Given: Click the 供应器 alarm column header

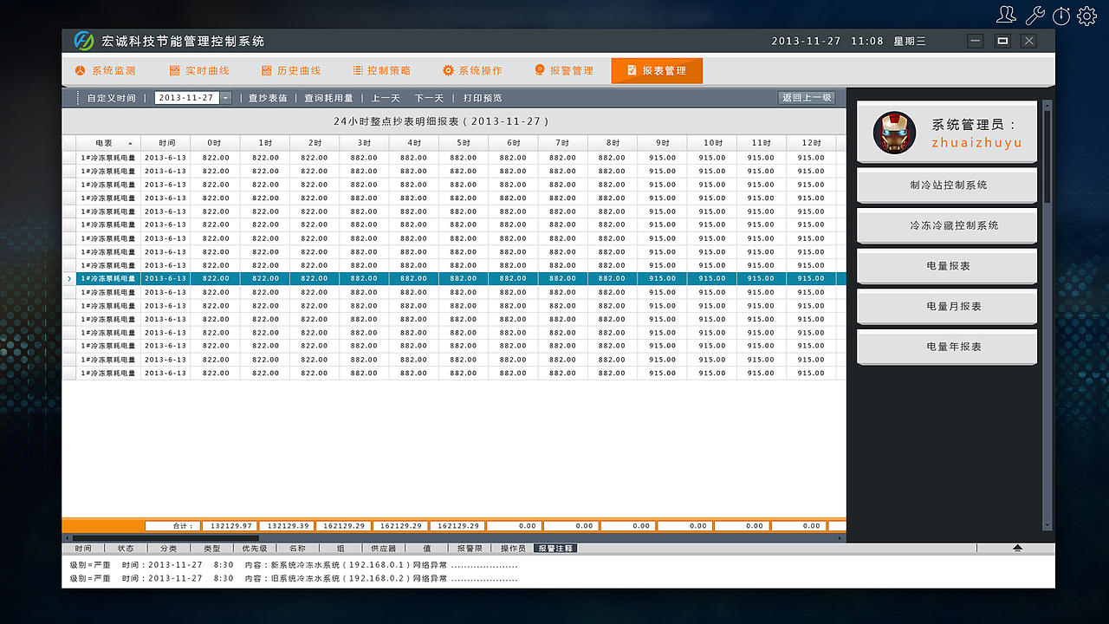Looking at the screenshot, I should (x=384, y=548).
